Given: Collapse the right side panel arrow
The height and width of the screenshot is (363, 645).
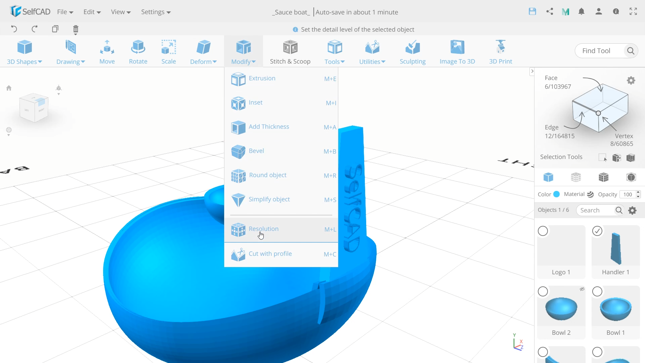Looking at the screenshot, I should (x=532, y=71).
